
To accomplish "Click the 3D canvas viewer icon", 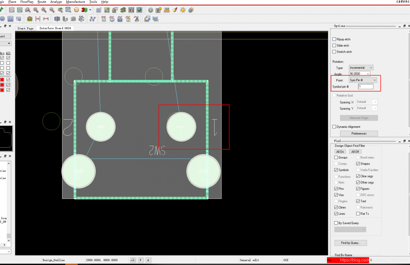I will tap(84, 10).
